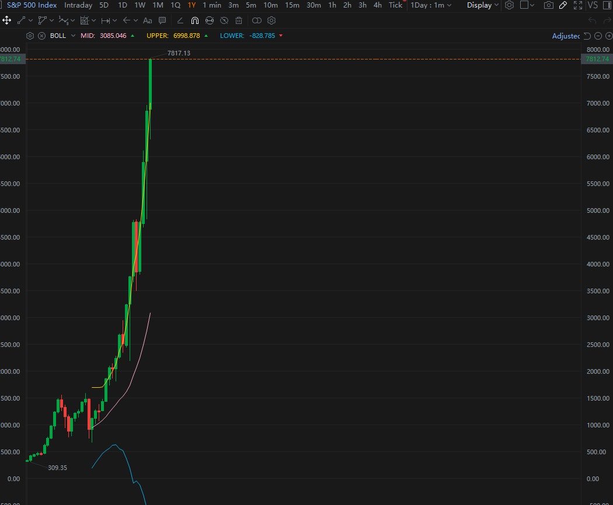Open the VS compare feature
The height and width of the screenshot is (505, 613).
click(x=593, y=5)
